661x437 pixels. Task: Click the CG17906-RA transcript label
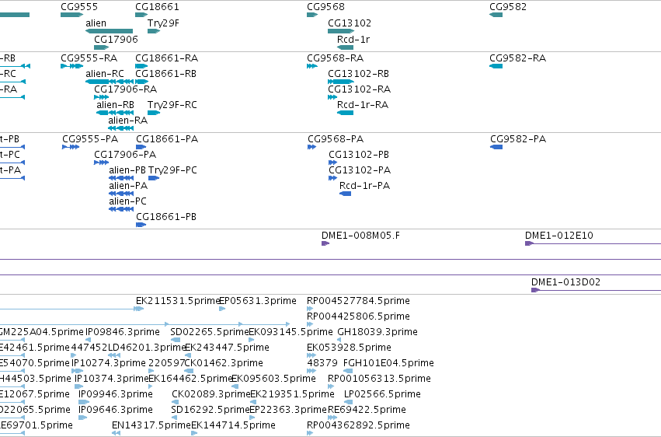[125, 89]
